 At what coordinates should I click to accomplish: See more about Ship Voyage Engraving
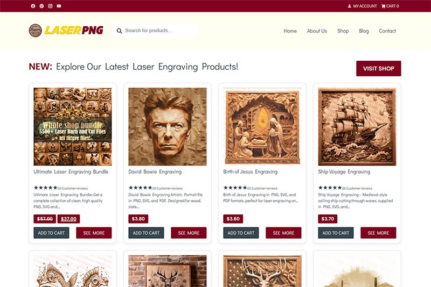378,233
